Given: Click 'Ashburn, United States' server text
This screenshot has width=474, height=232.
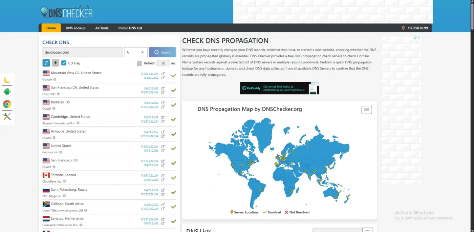Looking at the screenshot, I should point(68,131).
